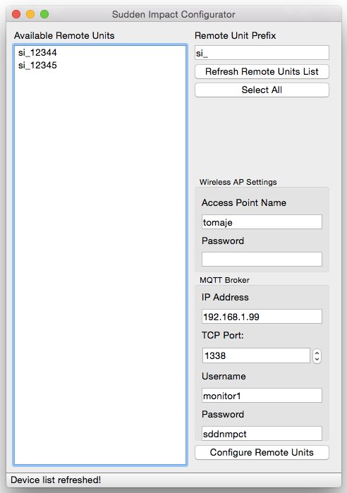Close the Sudden Impact Configurator window
Image resolution: width=347 pixels, height=493 pixels.
coord(16,14)
